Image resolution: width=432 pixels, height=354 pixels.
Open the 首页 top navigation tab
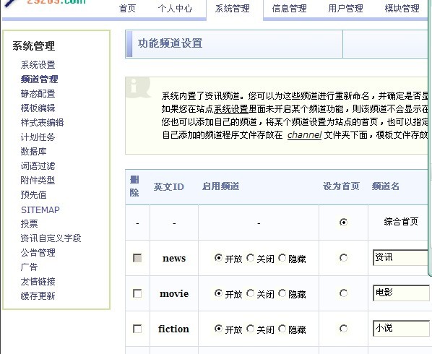point(127,8)
